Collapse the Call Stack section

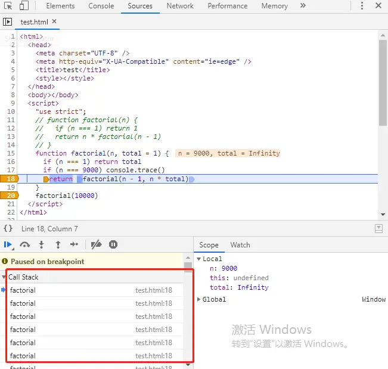coord(4,277)
